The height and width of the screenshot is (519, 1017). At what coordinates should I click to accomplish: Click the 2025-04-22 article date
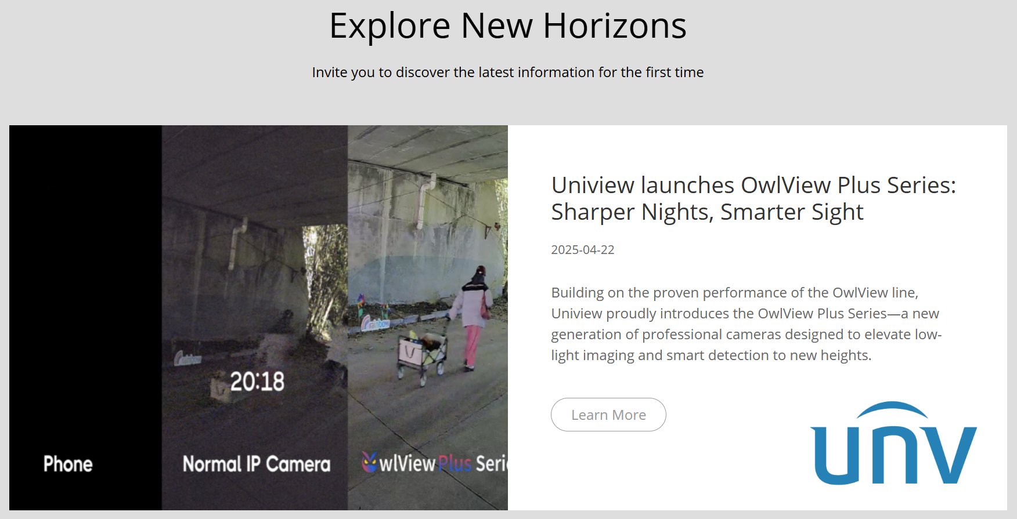(583, 250)
